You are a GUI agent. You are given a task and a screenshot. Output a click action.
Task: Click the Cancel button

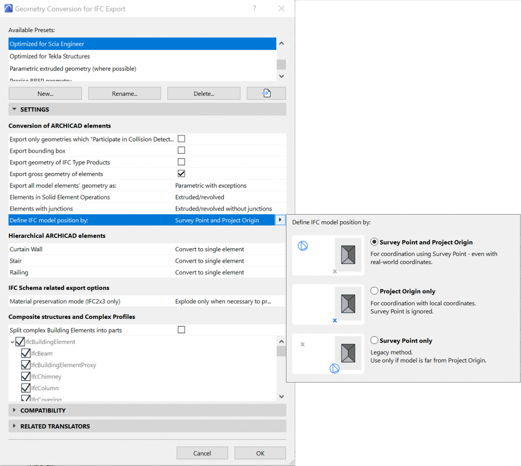pyautogui.click(x=202, y=453)
